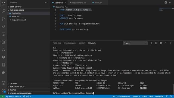Open the Debug Console panel tab
Image resolution: width=174 pixels, height=98 pixels.
click(70, 43)
